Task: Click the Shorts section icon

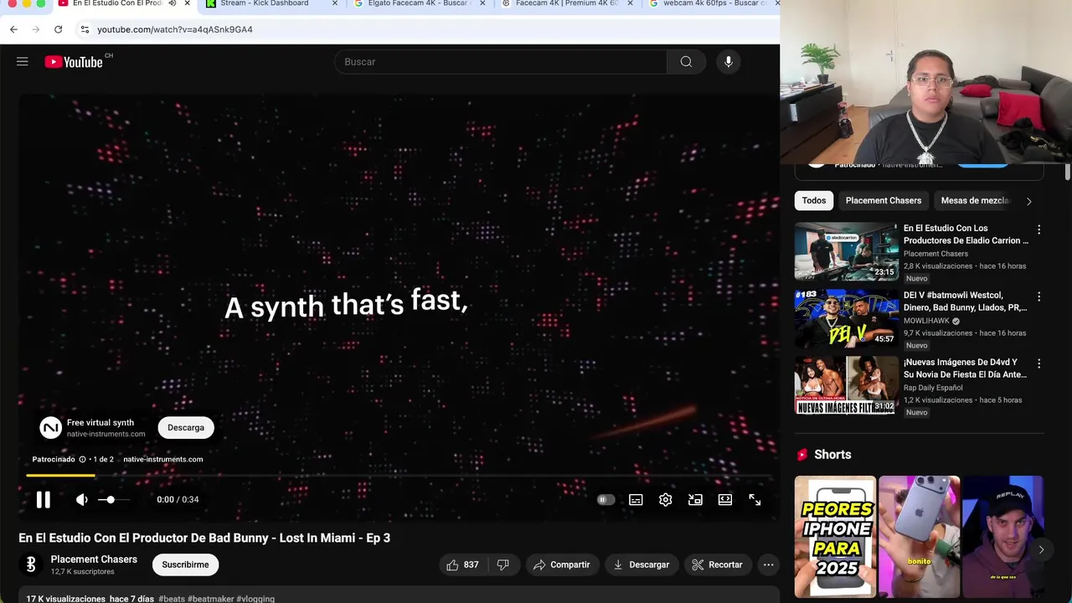Action: (801, 455)
